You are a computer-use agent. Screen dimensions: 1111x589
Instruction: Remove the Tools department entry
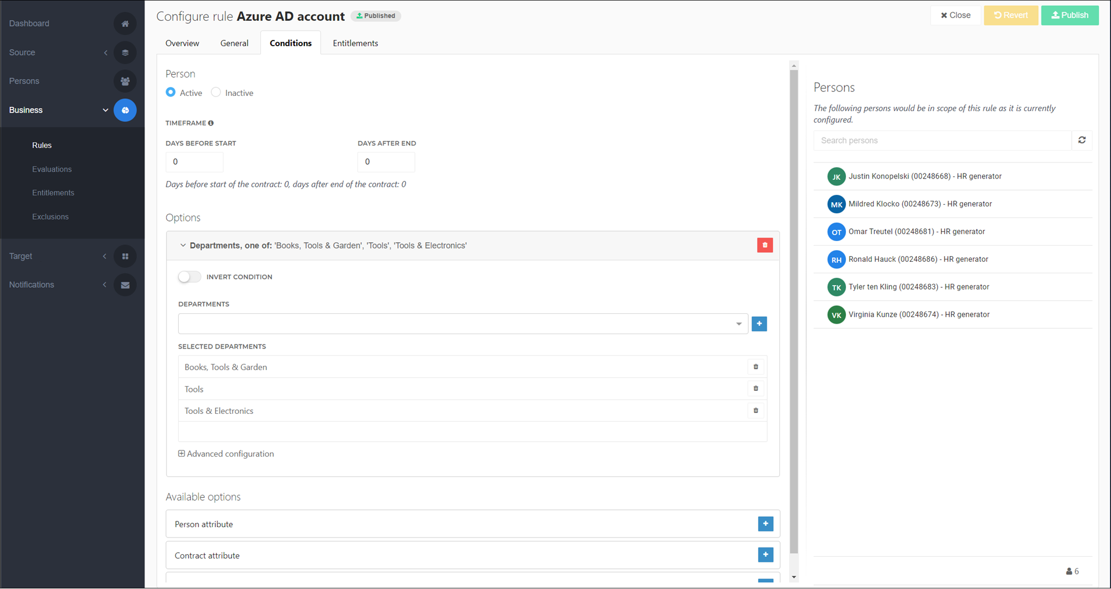pos(756,389)
